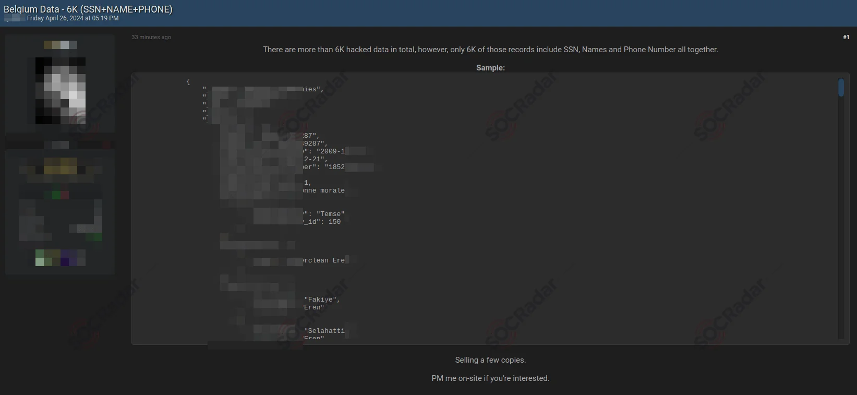Viewport: 857px width, 395px height.
Task: Click the "Sample:" heading above the code box
Action: pyautogui.click(x=490, y=68)
